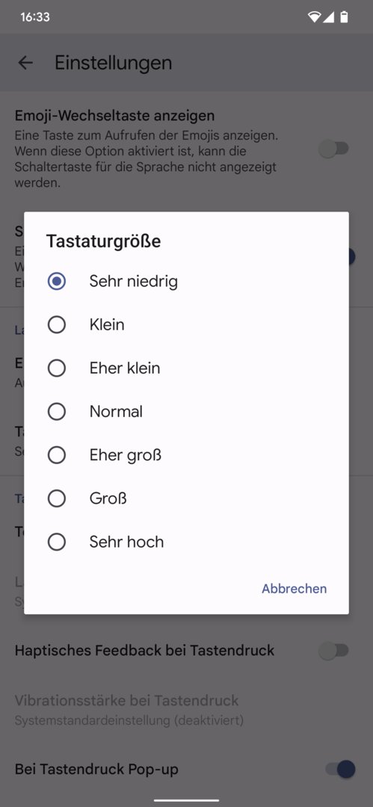Image resolution: width=373 pixels, height=807 pixels.
Task: Tap the bottom navigation gesture handle
Action: pyautogui.click(x=187, y=800)
